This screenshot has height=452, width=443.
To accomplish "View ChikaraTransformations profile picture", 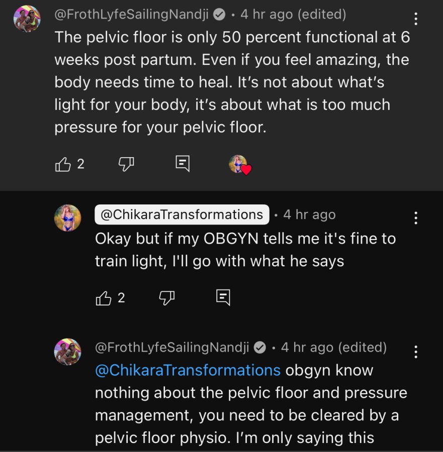I will (67, 218).
